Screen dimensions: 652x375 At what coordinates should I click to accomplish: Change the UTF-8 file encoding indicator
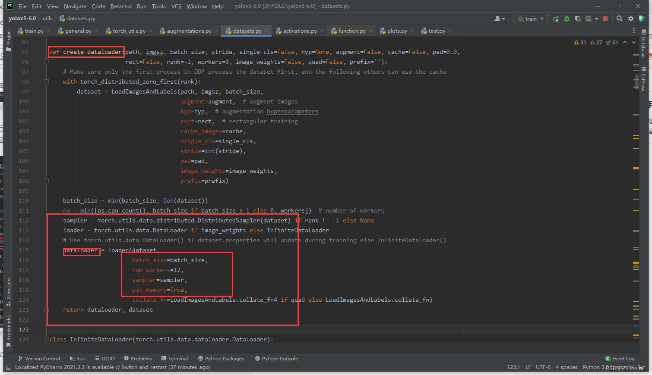543,367
